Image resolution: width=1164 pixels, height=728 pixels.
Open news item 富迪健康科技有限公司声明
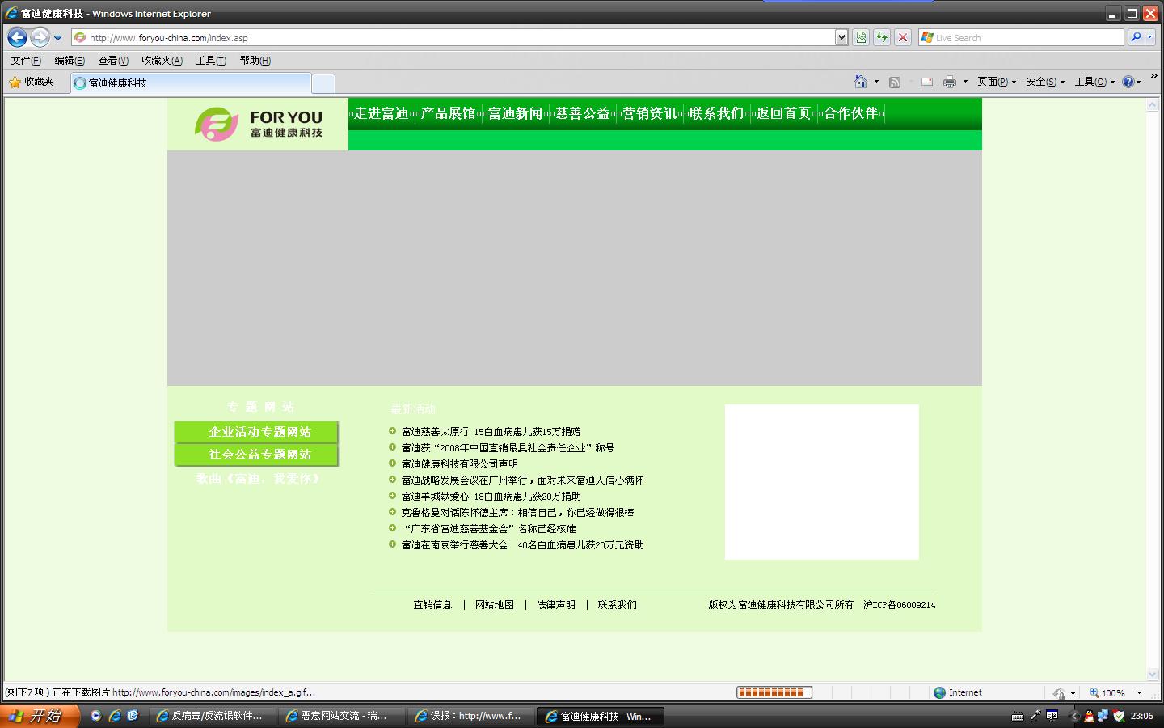click(459, 464)
